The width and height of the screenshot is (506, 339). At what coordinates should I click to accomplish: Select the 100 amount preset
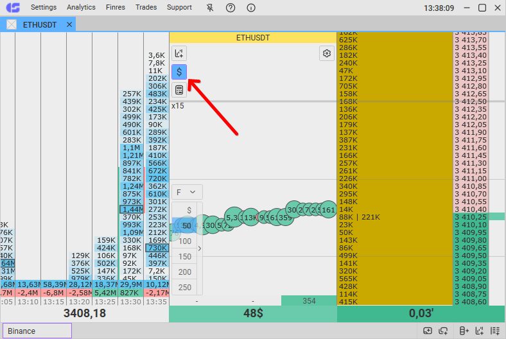click(186, 241)
